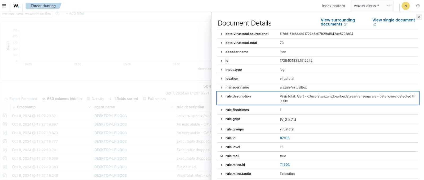Viewport: 424px width, 180px height.
Task: Click the type icon beside rule.firedtimes
Action: click(x=221, y=110)
